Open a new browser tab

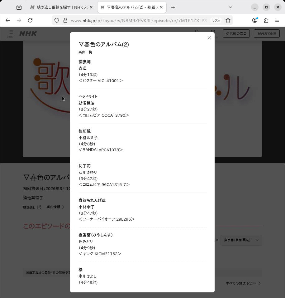[x=173, y=7]
